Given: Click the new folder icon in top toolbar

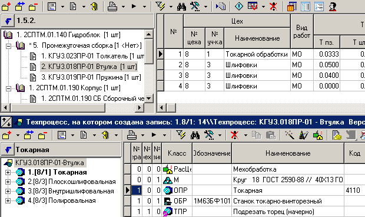Looking at the screenshot, I should (x=6, y=6).
